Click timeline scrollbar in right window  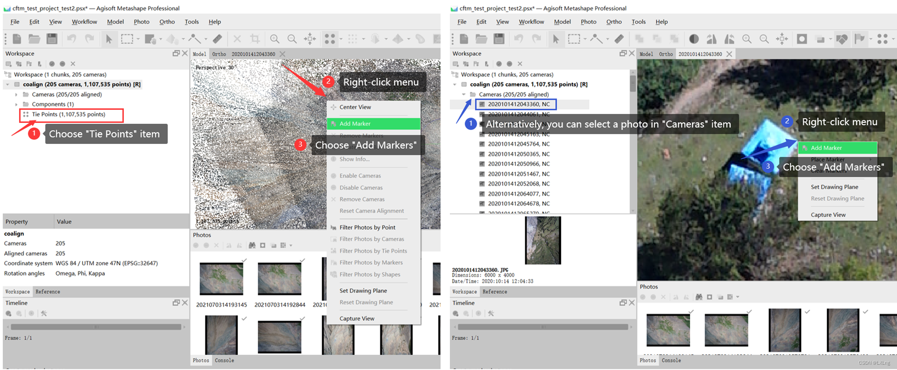tap(543, 327)
